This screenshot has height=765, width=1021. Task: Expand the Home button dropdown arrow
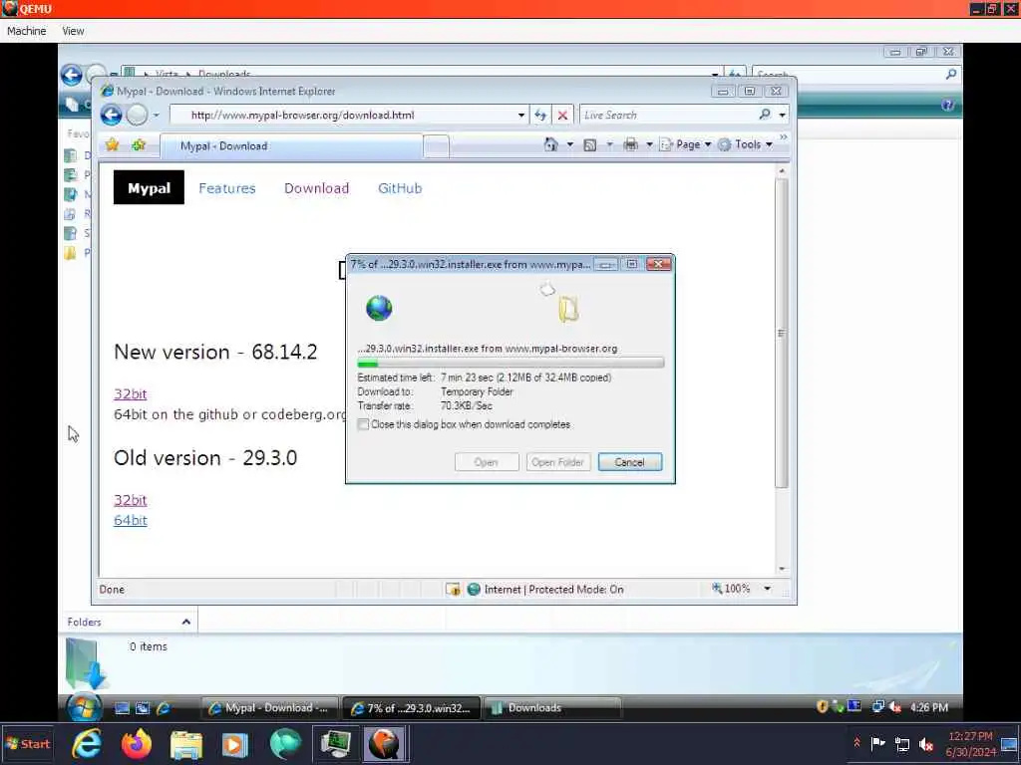coord(569,144)
